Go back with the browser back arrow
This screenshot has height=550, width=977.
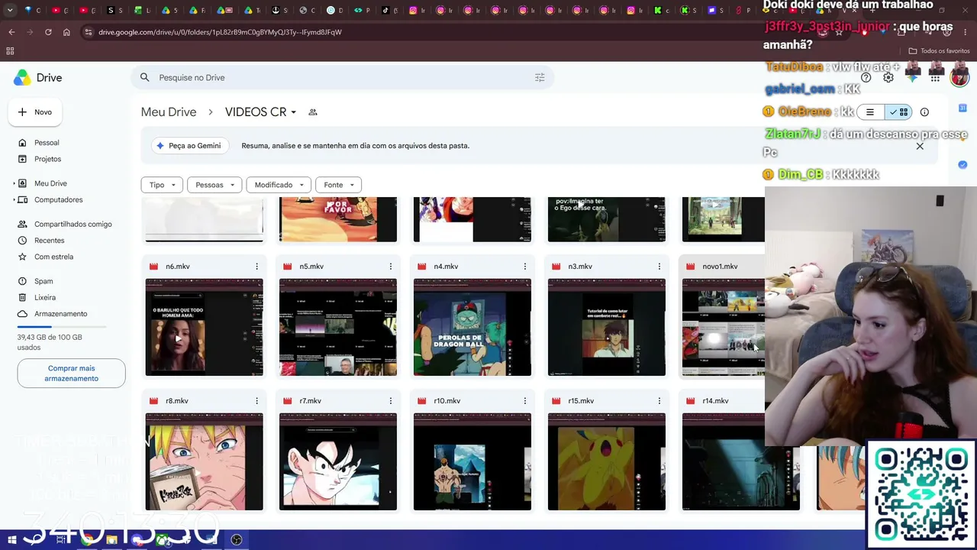(11, 32)
